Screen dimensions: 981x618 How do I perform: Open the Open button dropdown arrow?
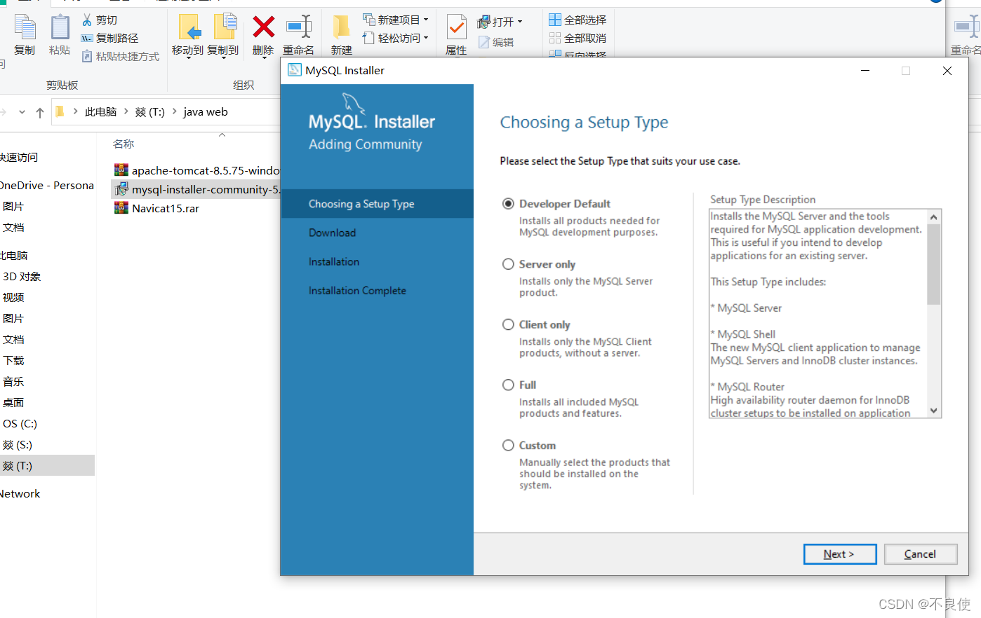point(520,22)
